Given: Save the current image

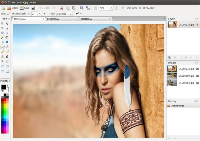Looking at the screenshot, I should pyautogui.click(x=25, y=8).
